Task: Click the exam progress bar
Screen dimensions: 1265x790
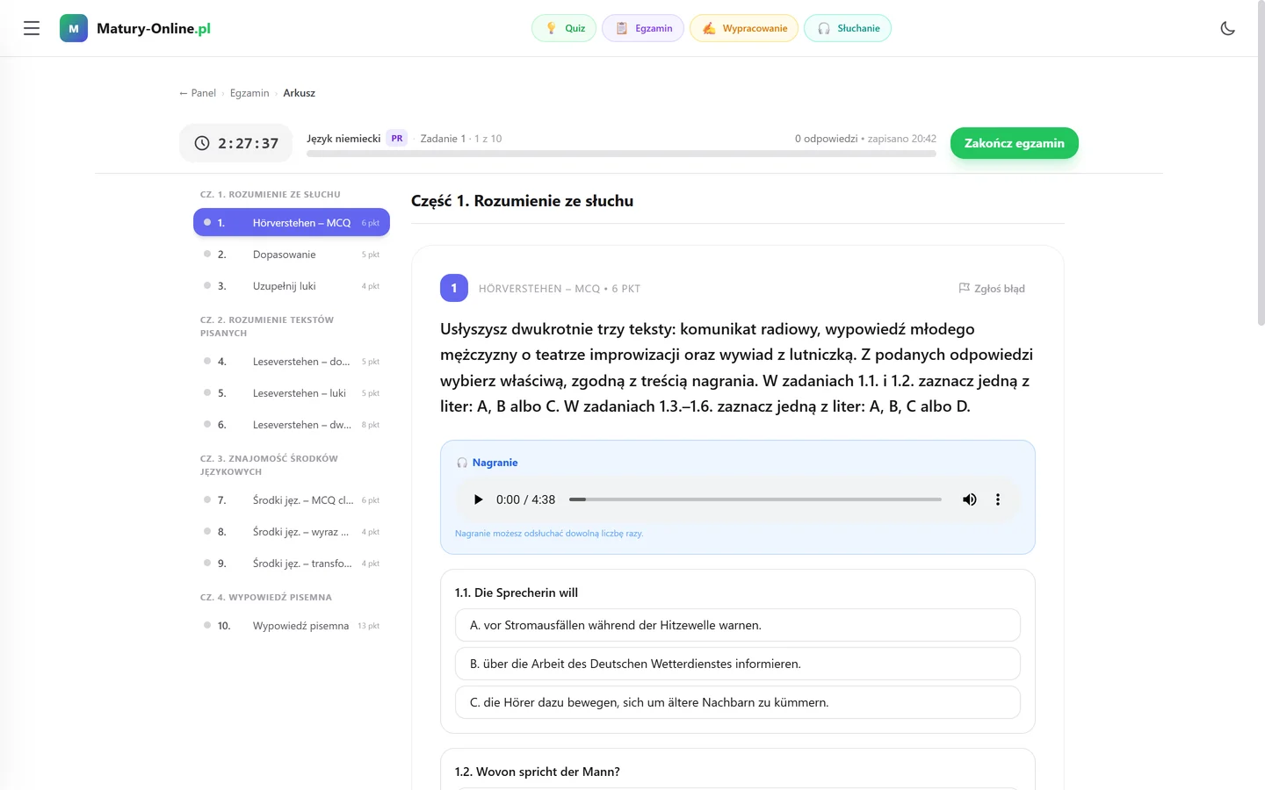Action: 621,154
